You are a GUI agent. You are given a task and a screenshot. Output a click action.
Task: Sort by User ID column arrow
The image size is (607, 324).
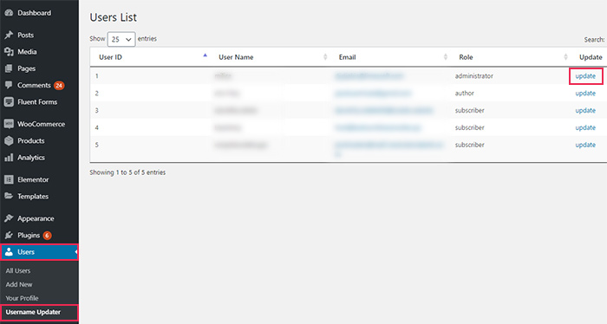pos(206,55)
